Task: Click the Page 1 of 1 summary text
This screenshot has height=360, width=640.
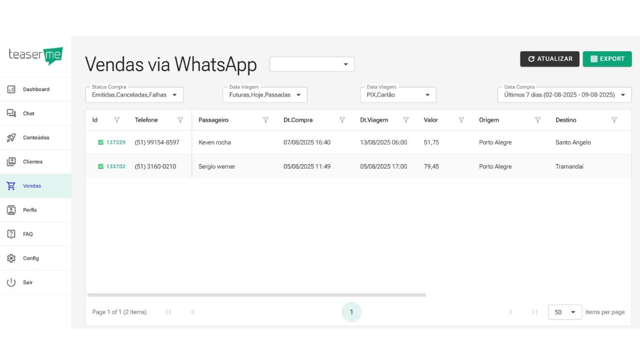Action: pyautogui.click(x=119, y=312)
